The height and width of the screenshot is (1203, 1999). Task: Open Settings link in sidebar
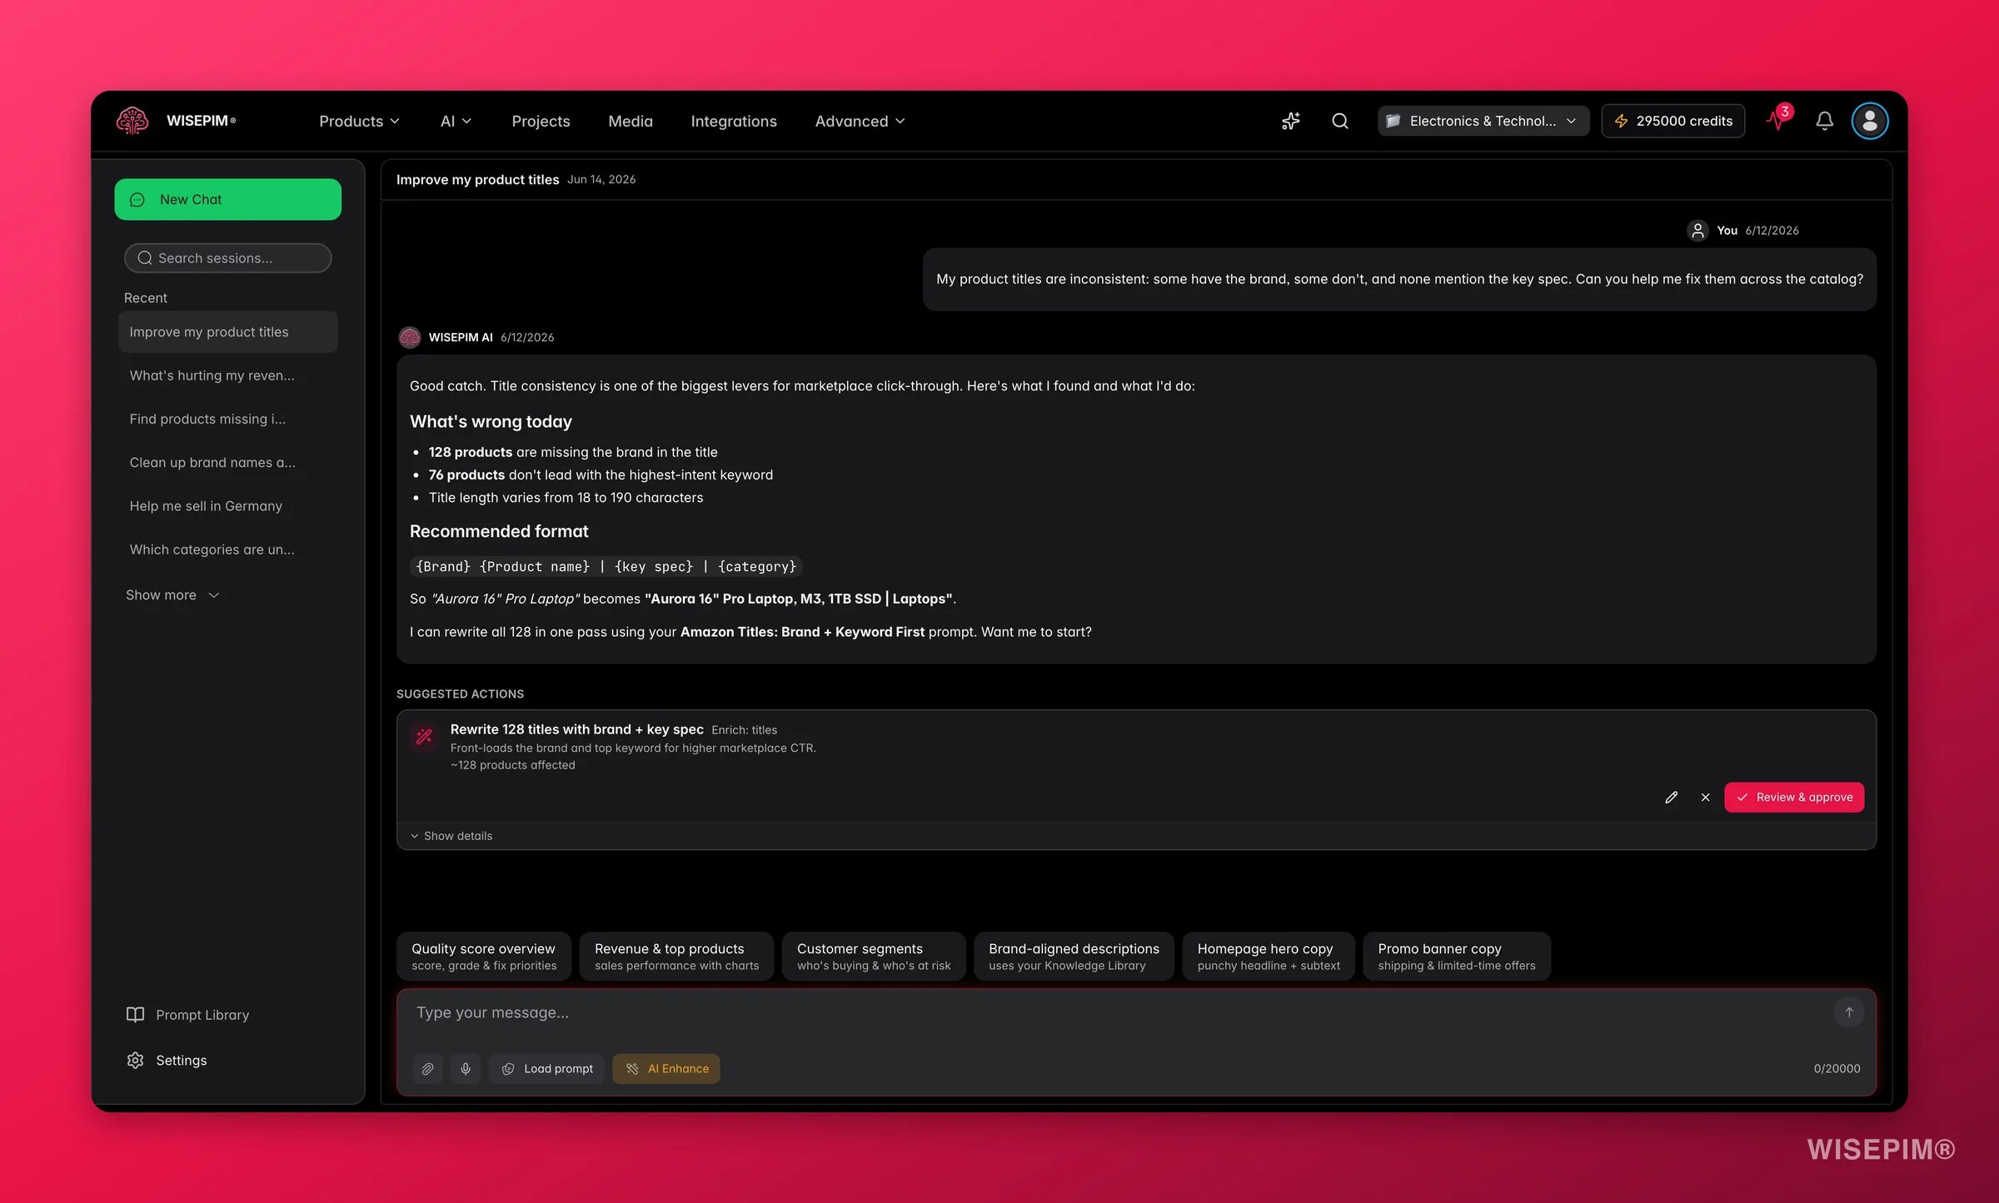[167, 1060]
